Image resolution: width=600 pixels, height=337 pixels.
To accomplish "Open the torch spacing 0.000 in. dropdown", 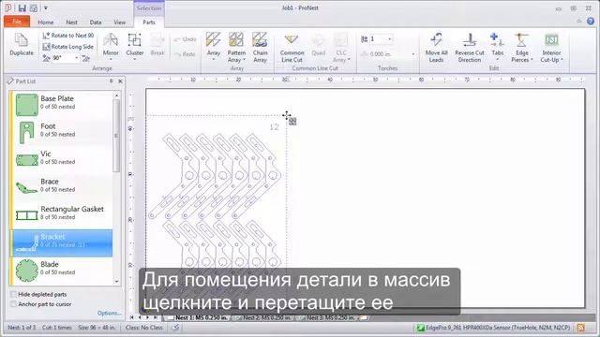I will click(412, 54).
